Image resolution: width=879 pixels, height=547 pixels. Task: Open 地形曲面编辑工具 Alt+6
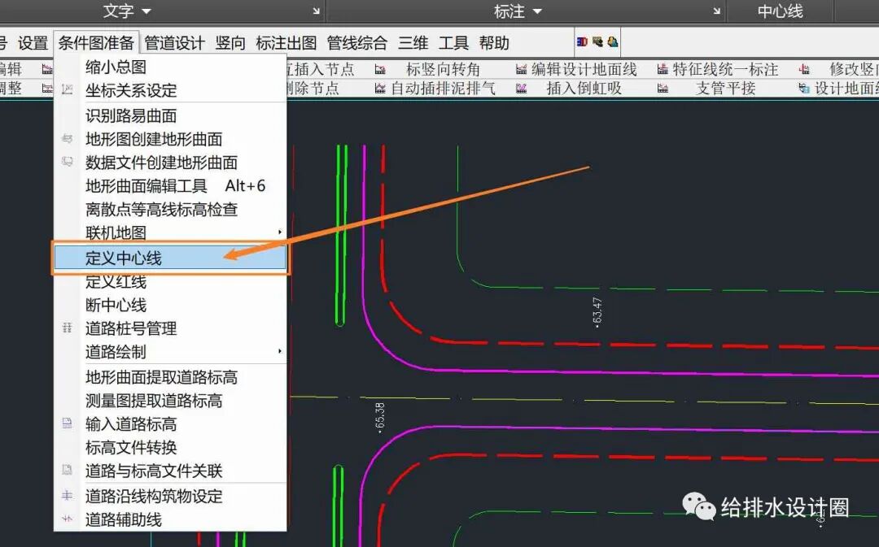pyautogui.click(x=170, y=186)
